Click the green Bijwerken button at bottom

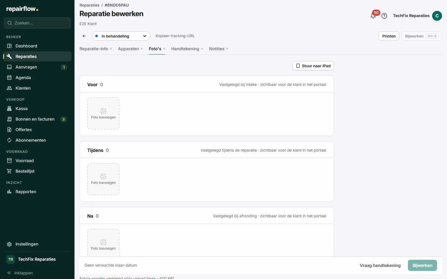tap(422, 265)
